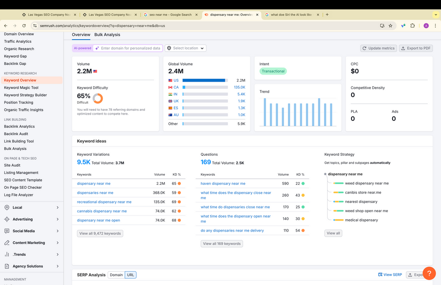Open 'do any dispensaries near me delivery' link
The width and height of the screenshot is (441, 285).
[232, 230]
